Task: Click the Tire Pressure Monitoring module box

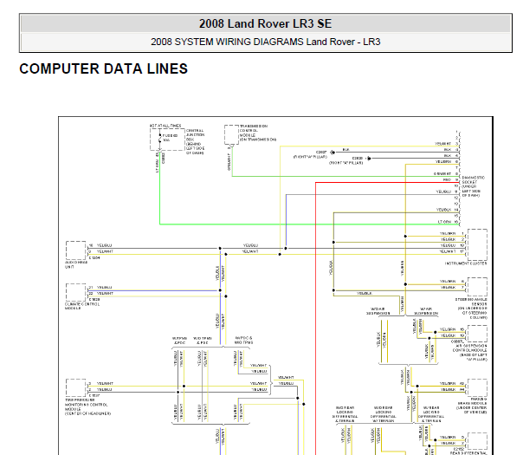Action: 75,388
